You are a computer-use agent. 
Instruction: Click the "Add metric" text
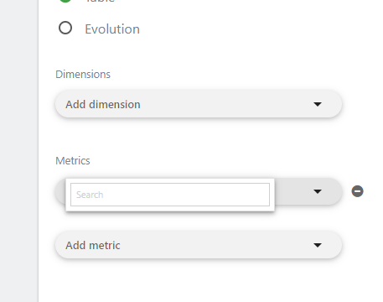point(93,245)
